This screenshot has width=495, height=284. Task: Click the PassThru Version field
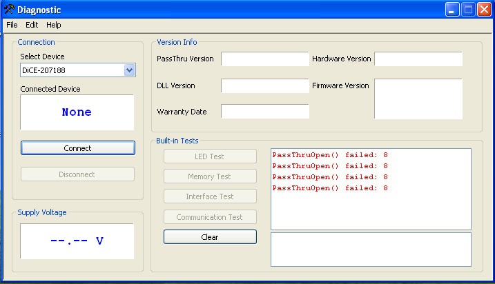(x=265, y=59)
